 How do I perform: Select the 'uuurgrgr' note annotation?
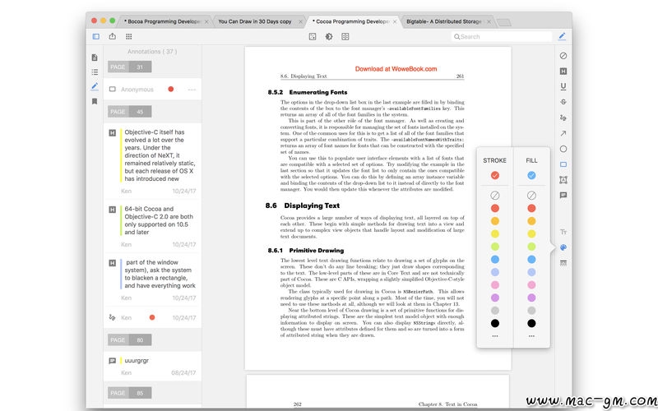pyautogui.click(x=152, y=366)
